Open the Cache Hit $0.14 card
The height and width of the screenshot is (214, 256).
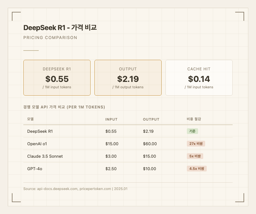click(x=199, y=78)
